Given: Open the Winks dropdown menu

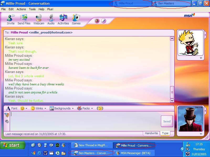Looking at the screenshot, I should 38,108.
